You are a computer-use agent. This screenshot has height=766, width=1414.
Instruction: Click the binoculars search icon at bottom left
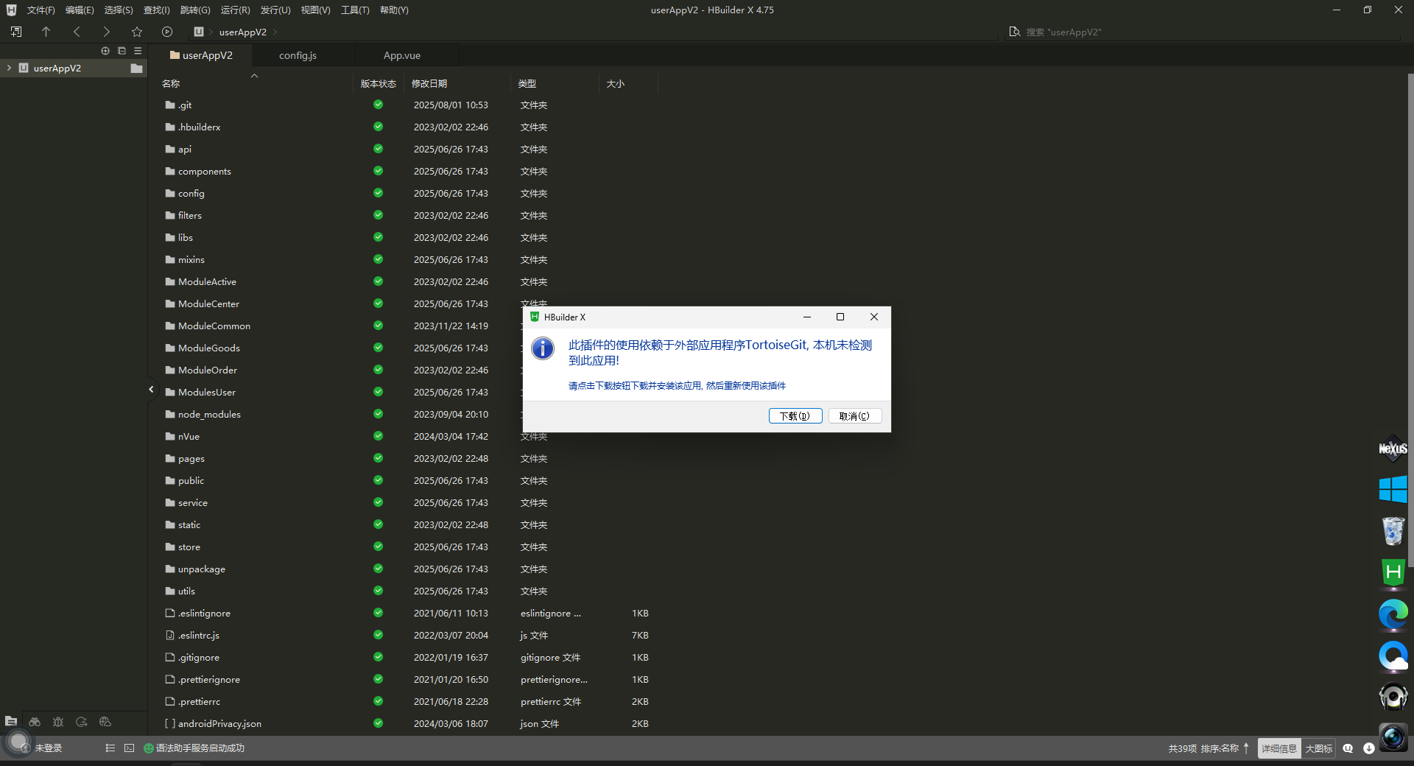click(x=35, y=722)
